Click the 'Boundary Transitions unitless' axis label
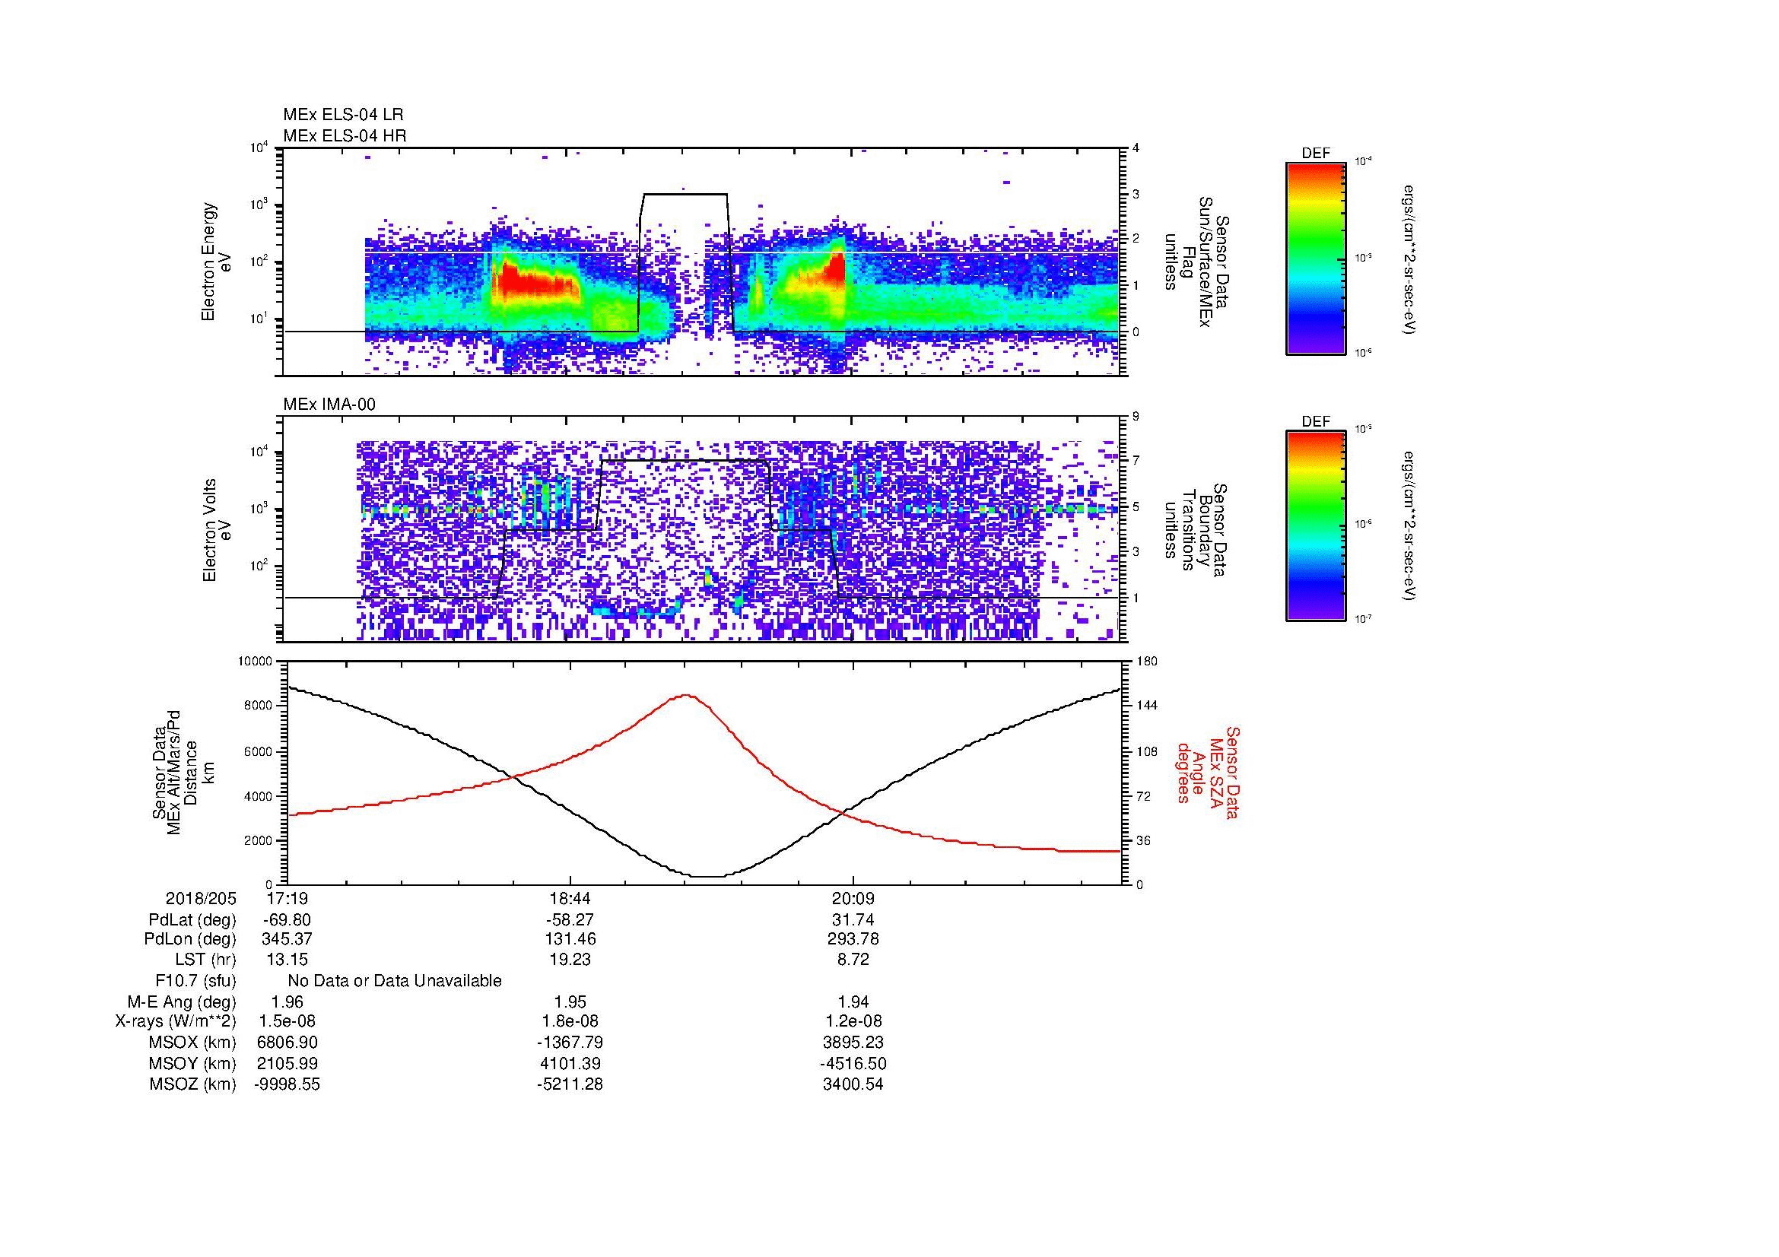The image size is (1779, 1257). point(1196,531)
